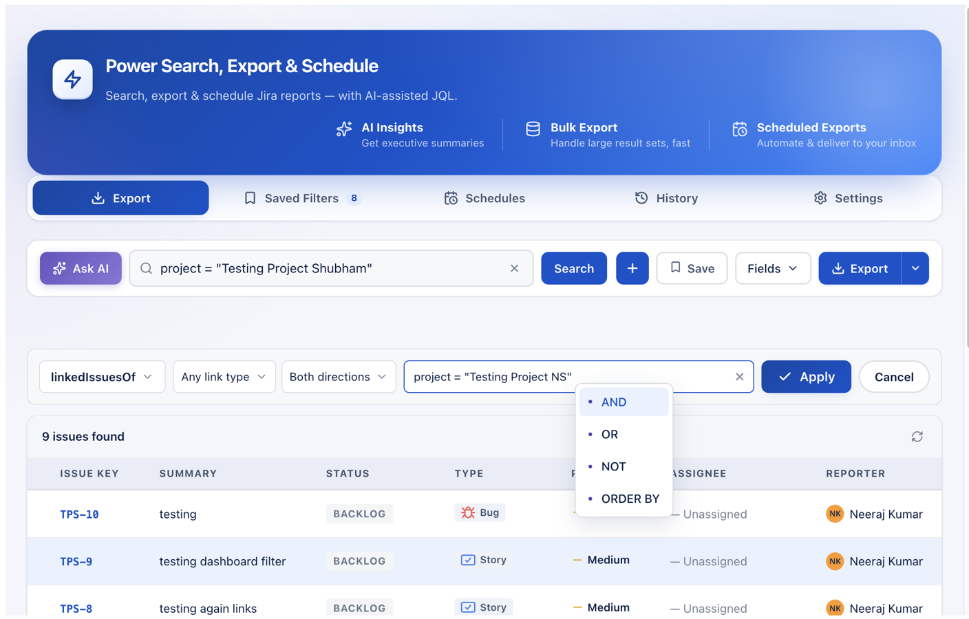The image size is (969, 619).
Task: Click the SUMMARY column header
Action: click(188, 473)
